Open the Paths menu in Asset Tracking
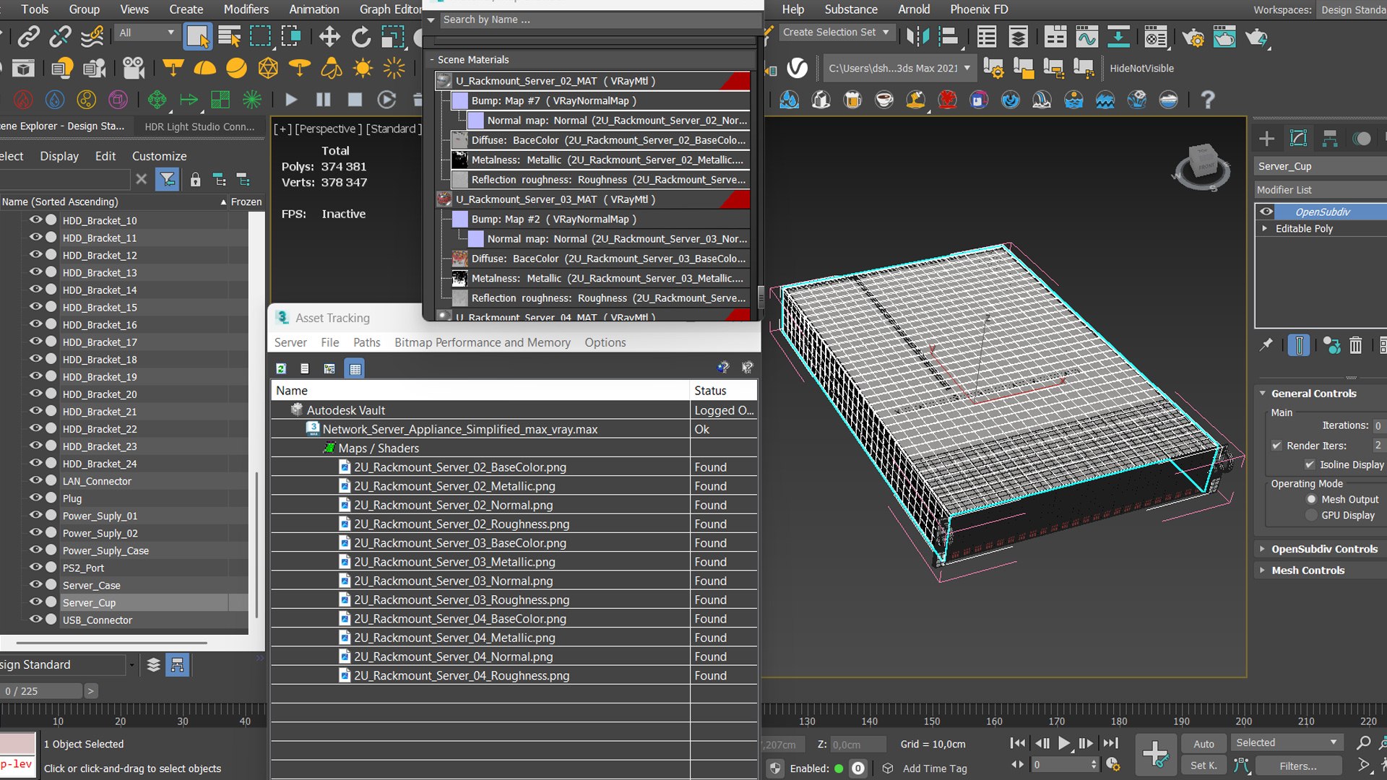Image resolution: width=1387 pixels, height=780 pixels. pos(366,342)
